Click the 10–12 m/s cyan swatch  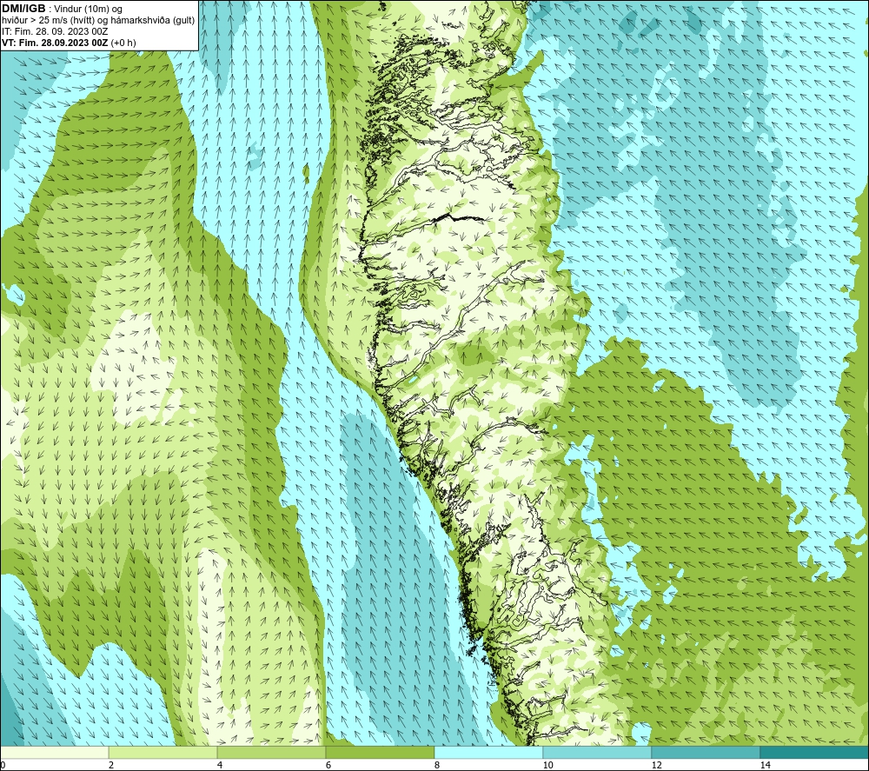click(597, 752)
